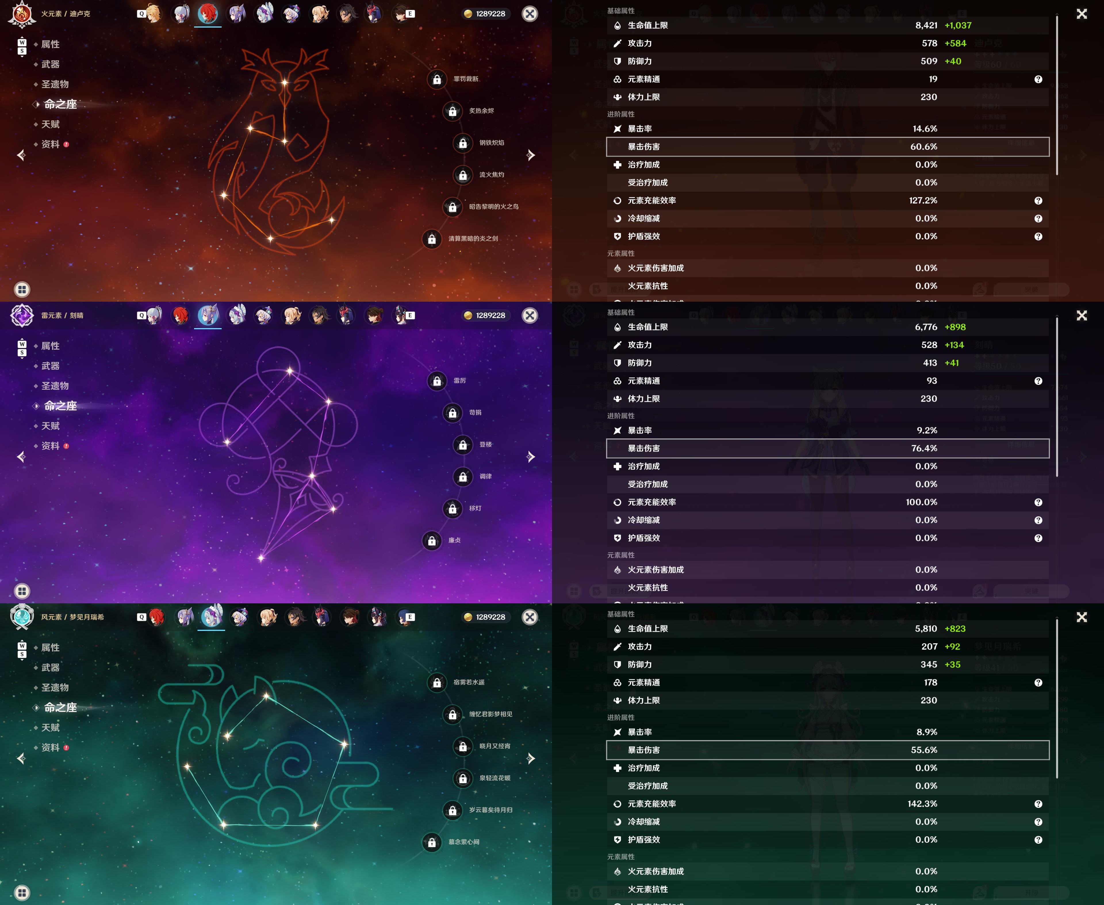Open 武器 on Diluc's screen
This screenshot has height=905, width=1104.
[x=50, y=64]
